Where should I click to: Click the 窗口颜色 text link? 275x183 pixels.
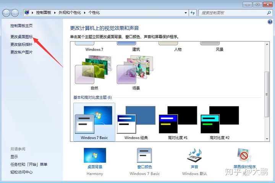click(x=144, y=167)
